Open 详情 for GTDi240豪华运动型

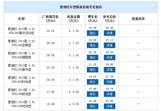109,33
